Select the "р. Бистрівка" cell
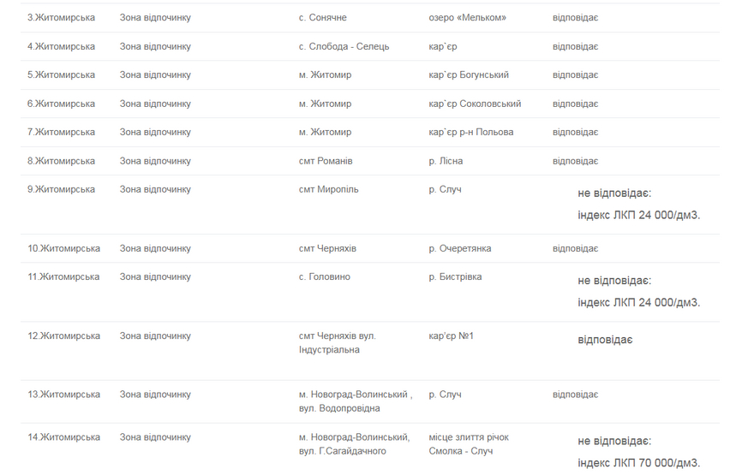 point(455,277)
